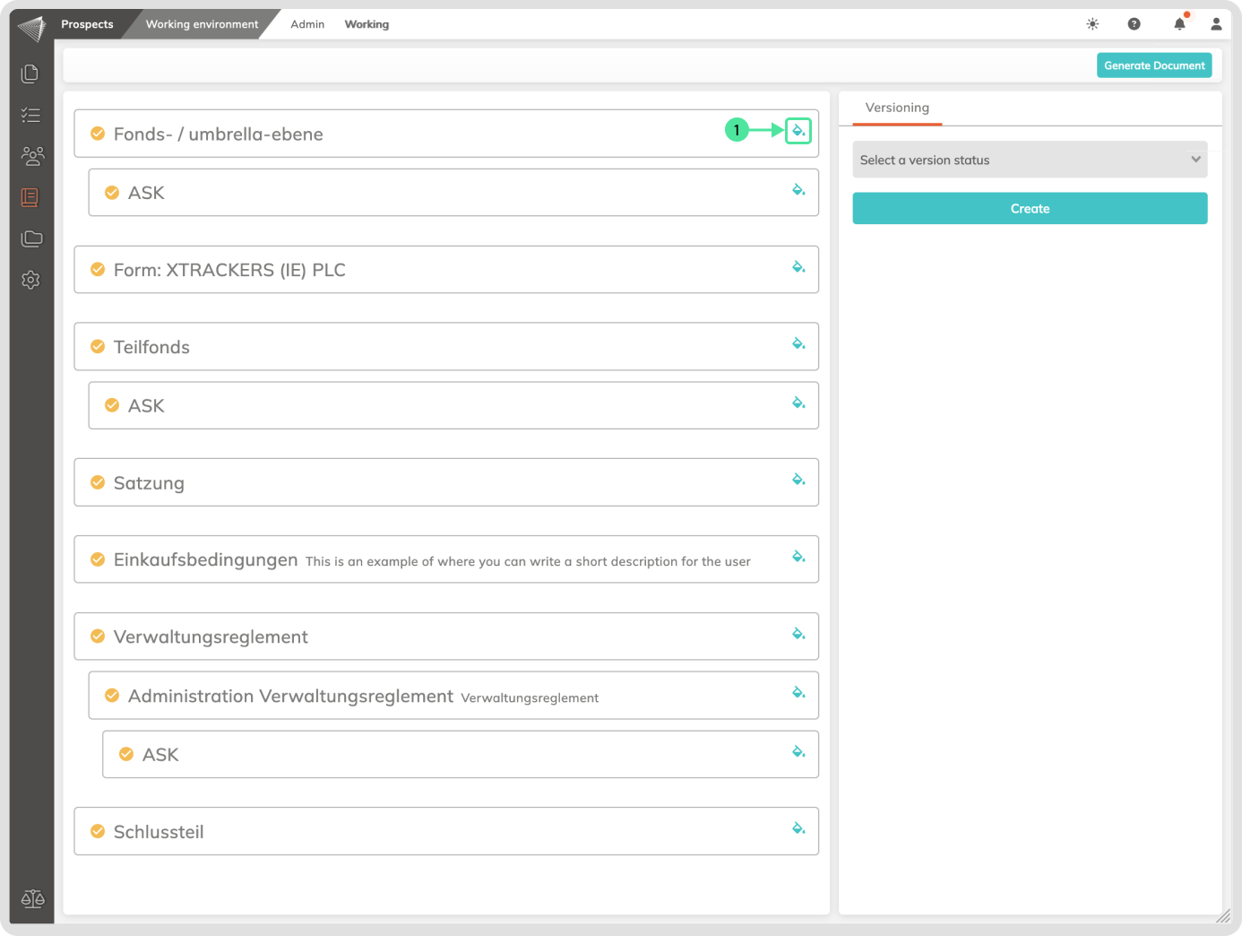Click the Create button
Viewport: 1242px width, 936px height.
(x=1030, y=209)
